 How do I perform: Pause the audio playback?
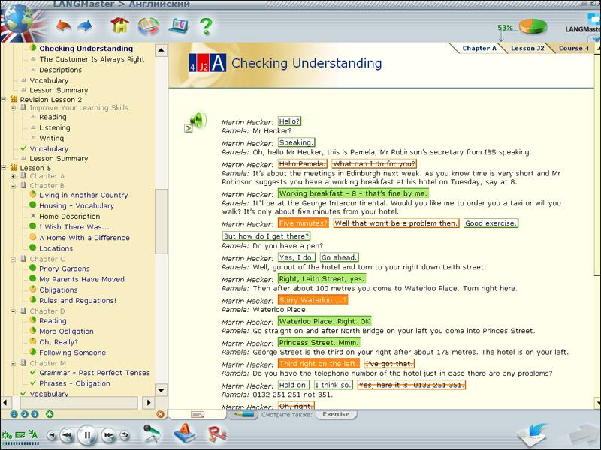(87, 434)
